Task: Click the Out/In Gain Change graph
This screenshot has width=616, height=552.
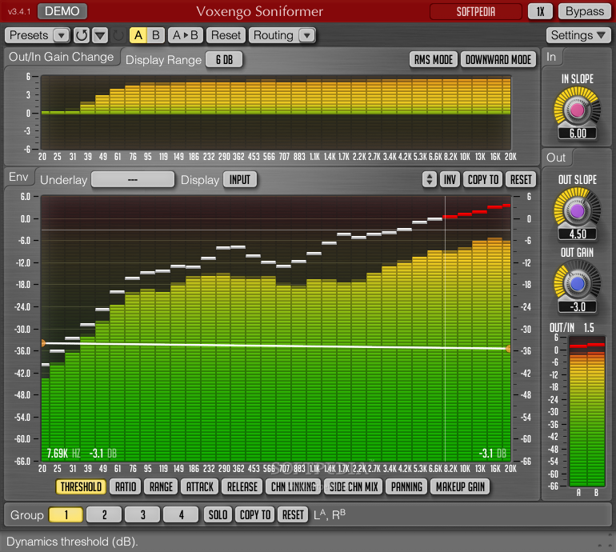Action: (275, 112)
